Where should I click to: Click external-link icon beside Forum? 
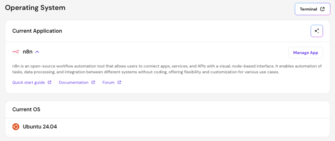point(119,83)
